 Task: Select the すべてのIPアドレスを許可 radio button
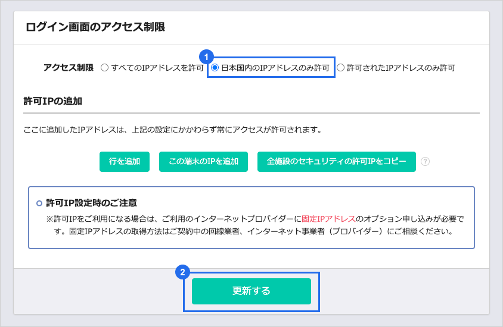pyautogui.click(x=105, y=68)
